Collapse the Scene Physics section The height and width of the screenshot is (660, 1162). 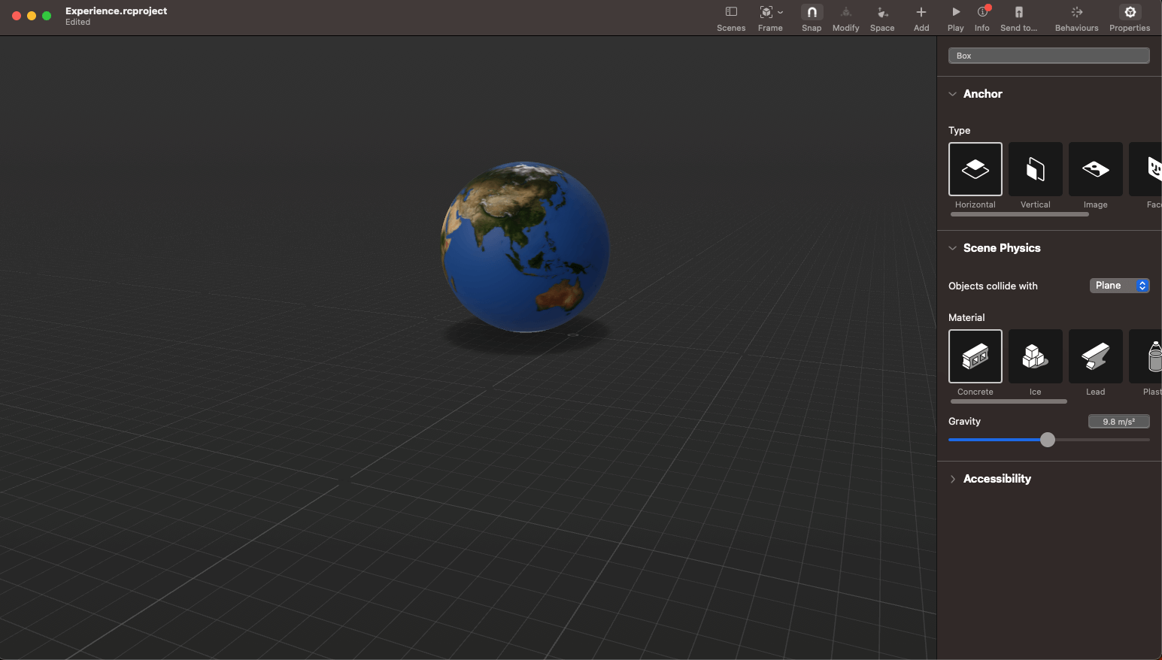[x=953, y=248]
